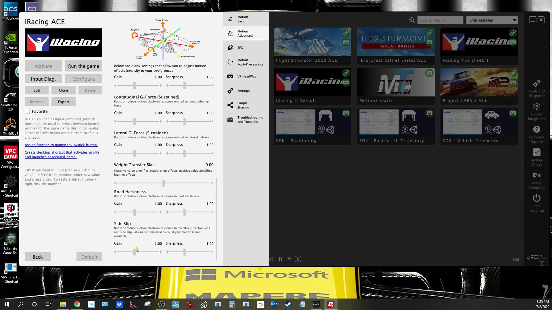Click the search magnifier icon
552x310 pixels.
click(412, 20)
